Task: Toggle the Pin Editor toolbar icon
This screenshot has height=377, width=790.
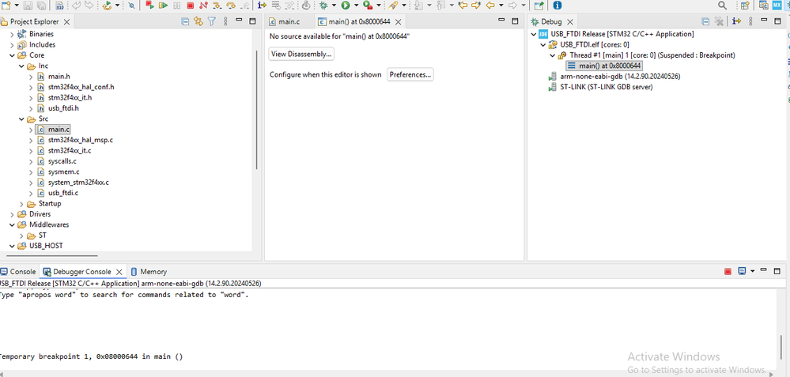Action: point(539,6)
